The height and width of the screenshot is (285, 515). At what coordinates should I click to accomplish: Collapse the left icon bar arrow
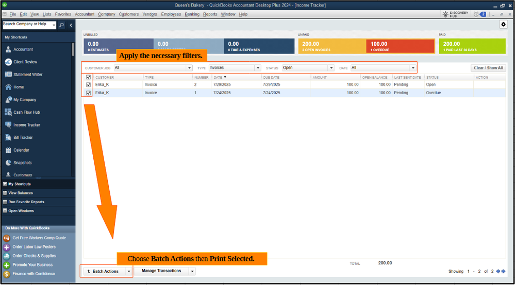point(71,25)
